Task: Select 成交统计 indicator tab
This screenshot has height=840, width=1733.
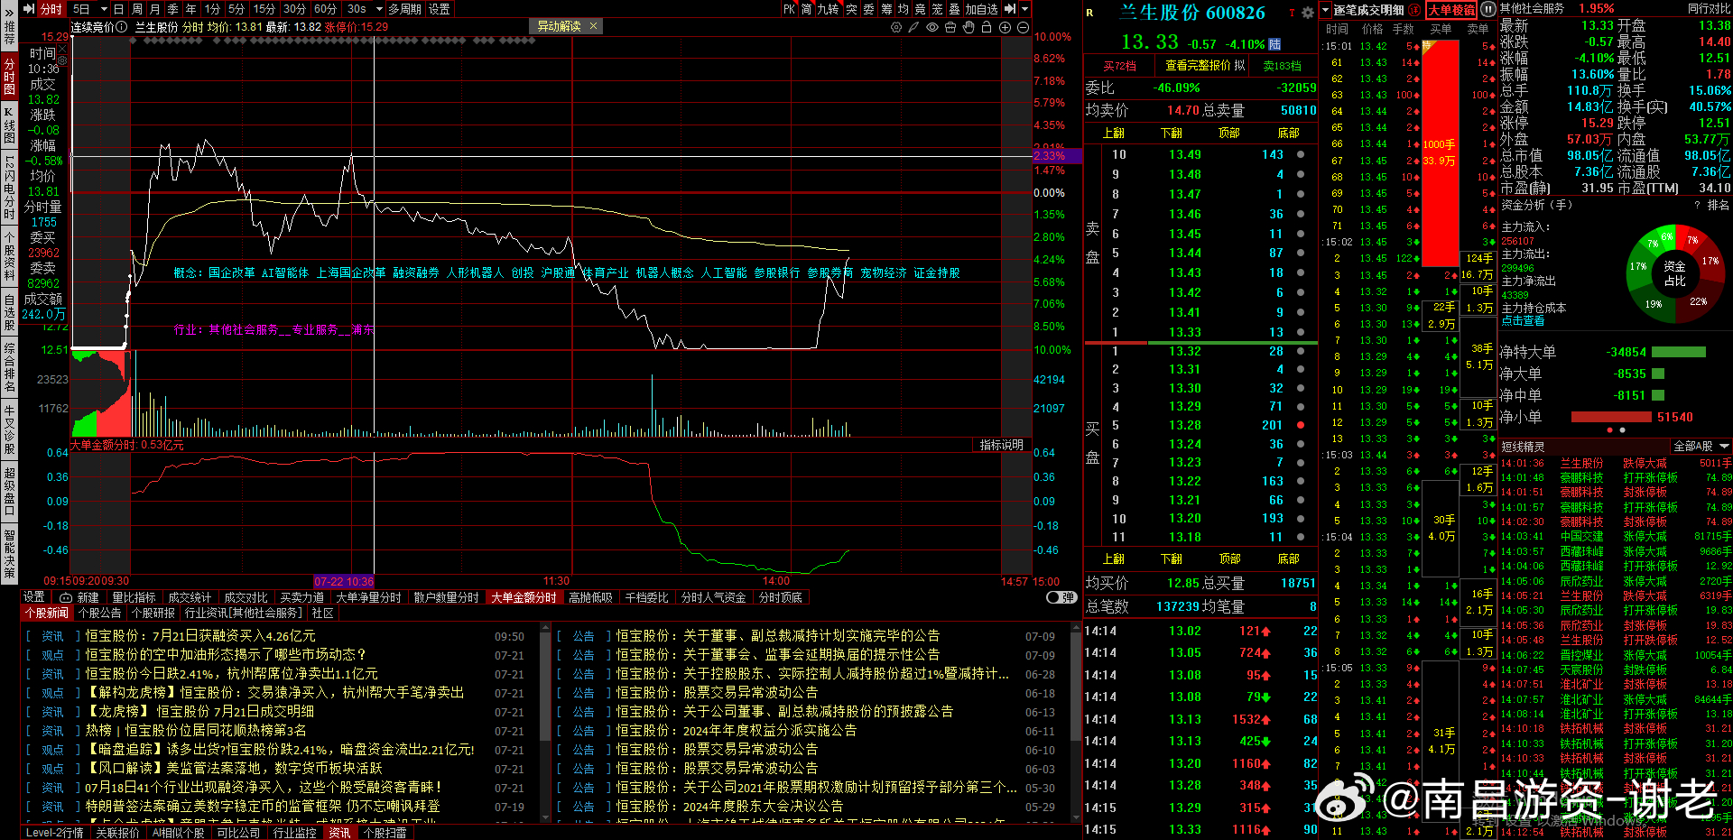Action: [190, 597]
